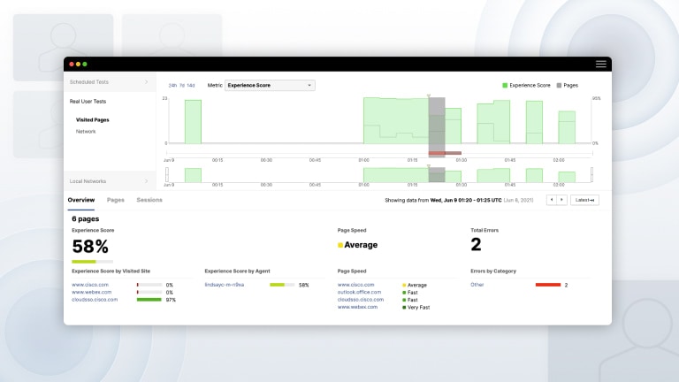Open www.webex.com under Page Speed list
The image size is (679, 382).
point(357,307)
